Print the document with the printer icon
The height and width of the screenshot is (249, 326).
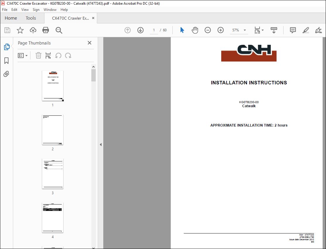click(46, 30)
